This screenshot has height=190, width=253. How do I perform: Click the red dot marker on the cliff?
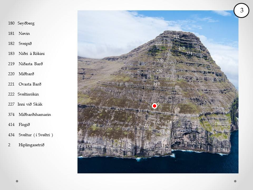(x=154, y=106)
